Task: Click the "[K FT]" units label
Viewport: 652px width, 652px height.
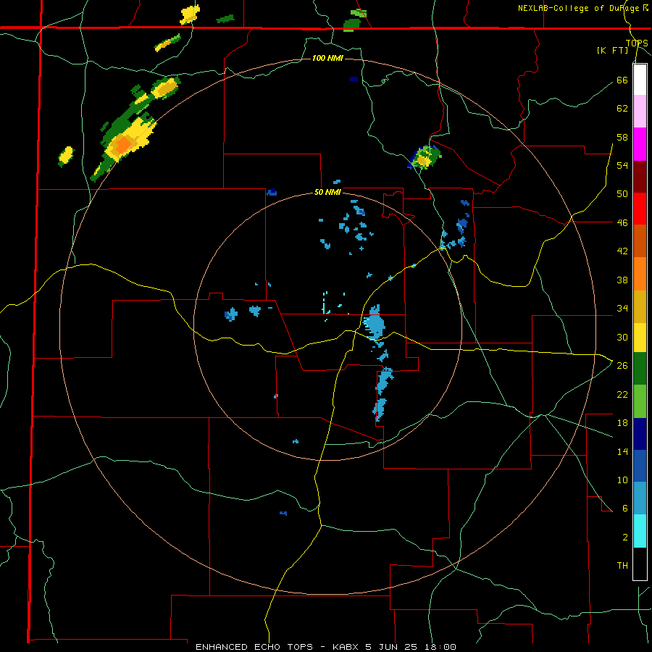Action: 612,50
